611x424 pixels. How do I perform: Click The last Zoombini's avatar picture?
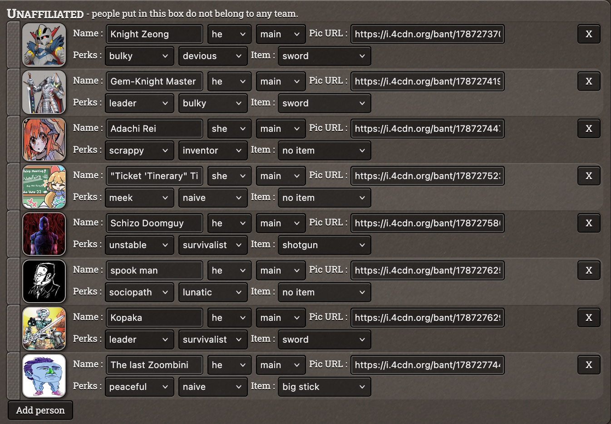(x=44, y=376)
